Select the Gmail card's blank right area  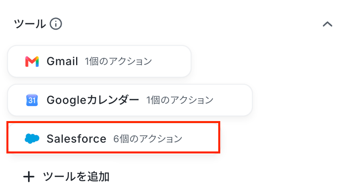(x=171, y=62)
